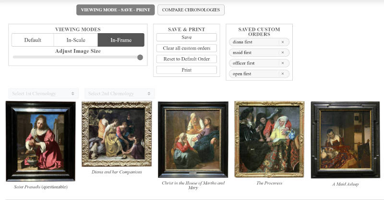Click the Save button
The image size is (384, 200).
(x=187, y=37)
